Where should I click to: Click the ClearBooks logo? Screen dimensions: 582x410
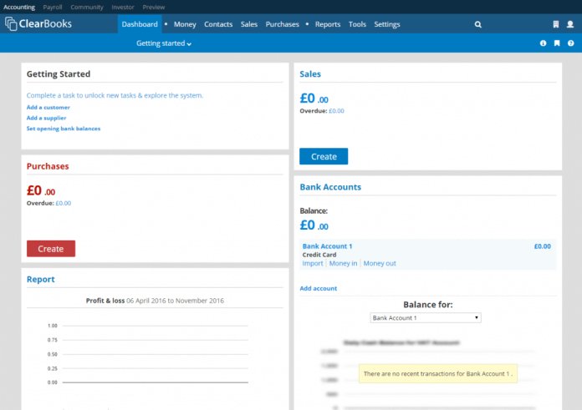[38, 24]
